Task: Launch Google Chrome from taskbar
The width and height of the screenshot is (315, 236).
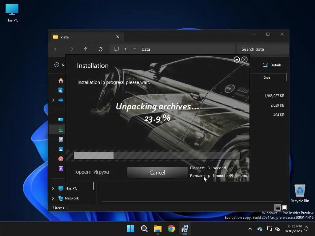Action: 171,229
